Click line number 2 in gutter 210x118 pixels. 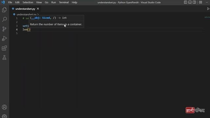pos(17,22)
